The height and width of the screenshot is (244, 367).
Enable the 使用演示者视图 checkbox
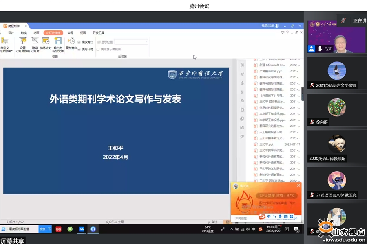click(98, 49)
